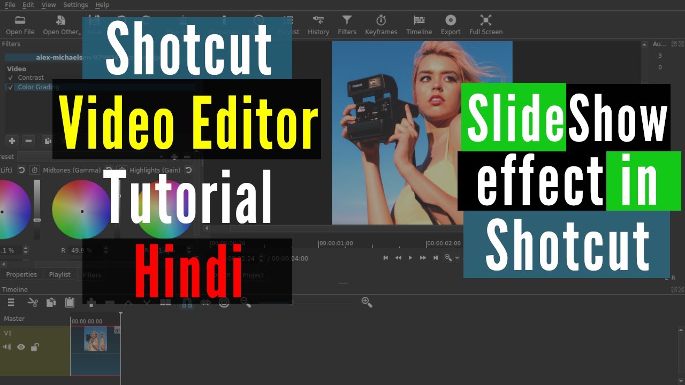Open the Help menu
Viewport: 685px width, 385px height.
(x=102, y=5)
